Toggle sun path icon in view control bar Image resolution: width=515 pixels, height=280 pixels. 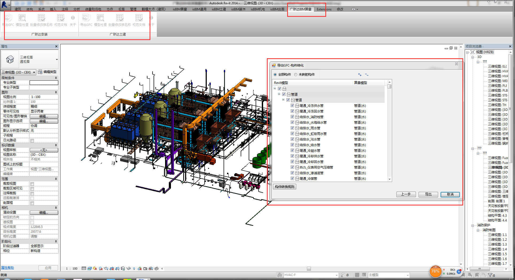tap(95, 269)
